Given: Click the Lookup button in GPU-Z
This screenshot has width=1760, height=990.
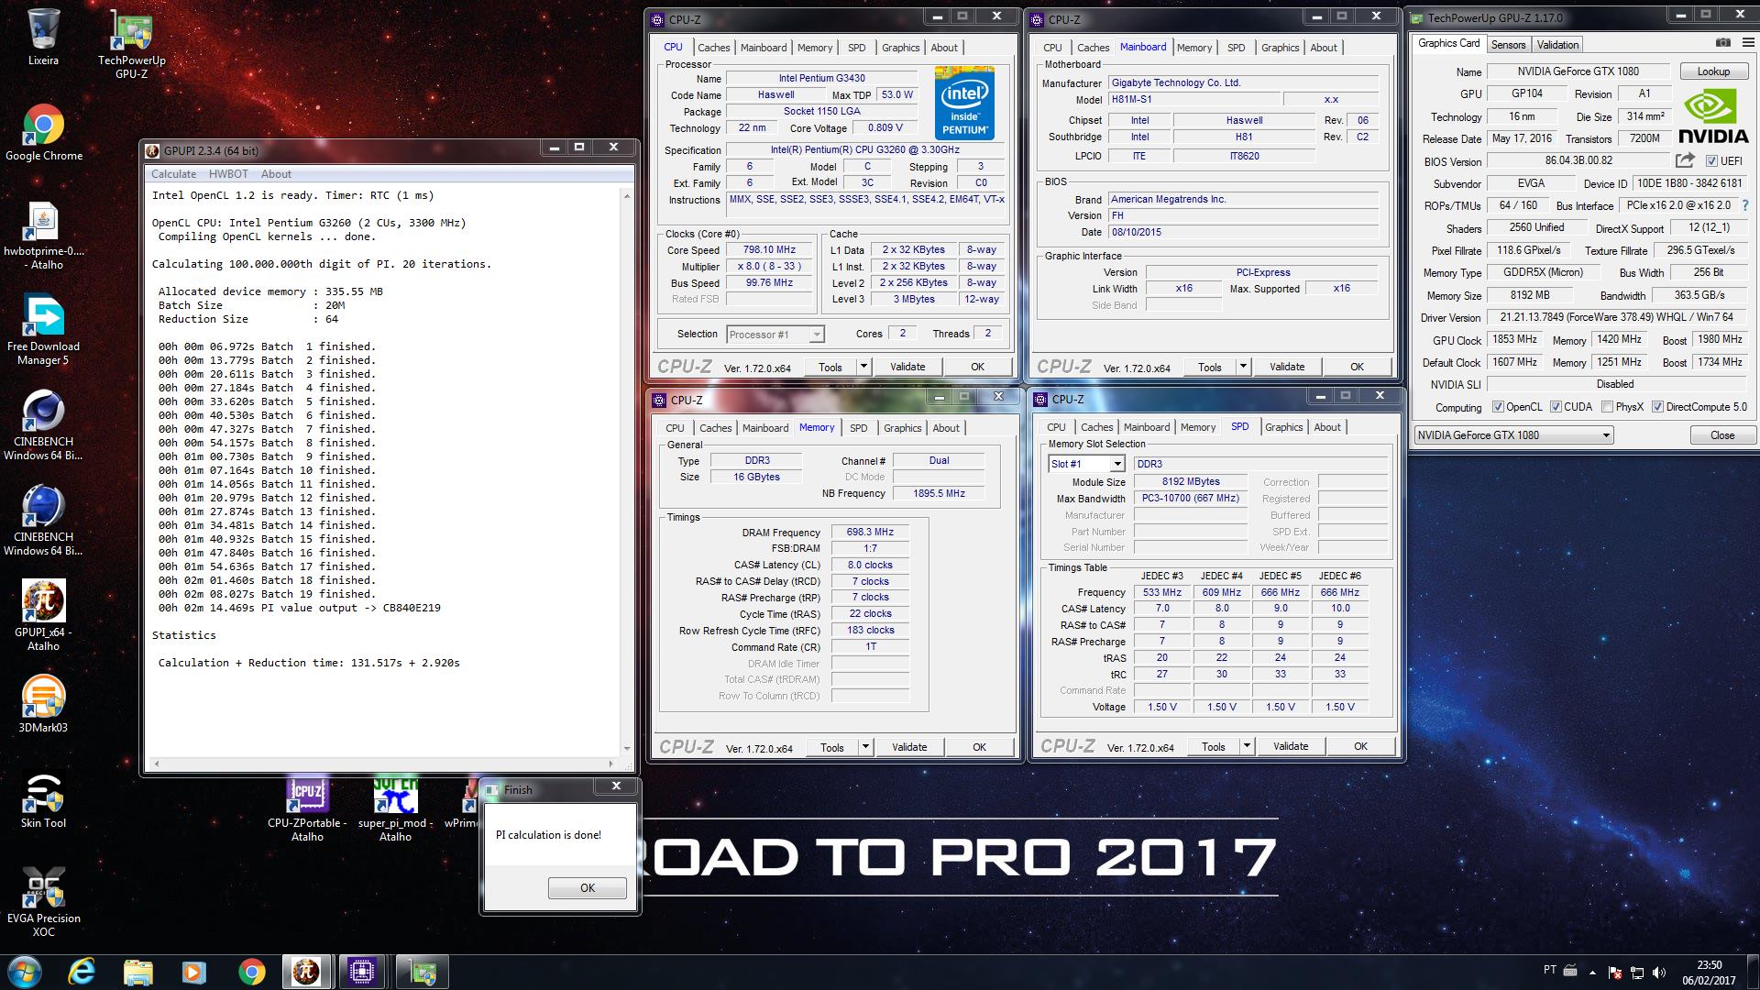Looking at the screenshot, I should coord(1713,71).
